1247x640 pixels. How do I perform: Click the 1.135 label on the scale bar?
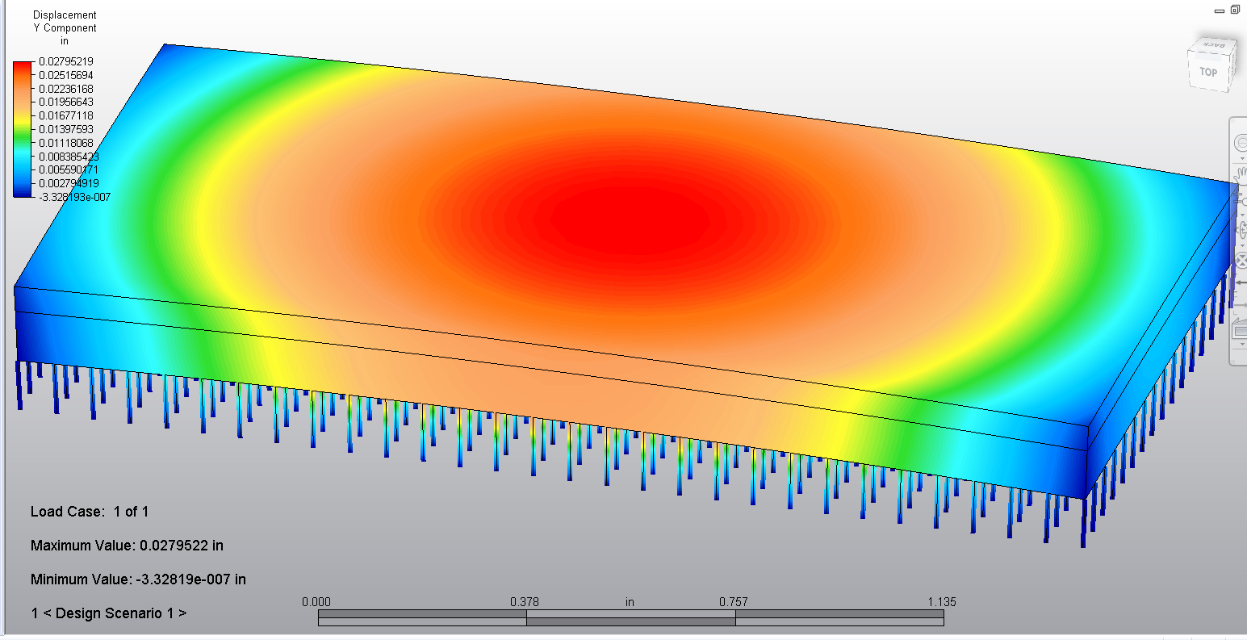click(x=943, y=602)
